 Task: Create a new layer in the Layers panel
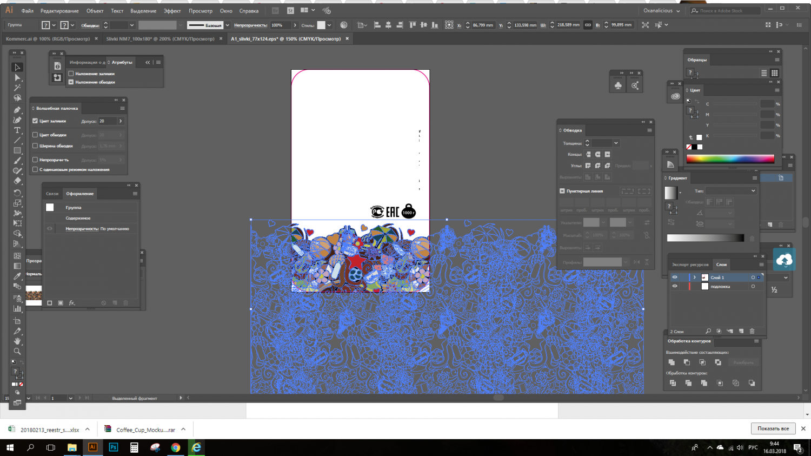tap(741, 332)
